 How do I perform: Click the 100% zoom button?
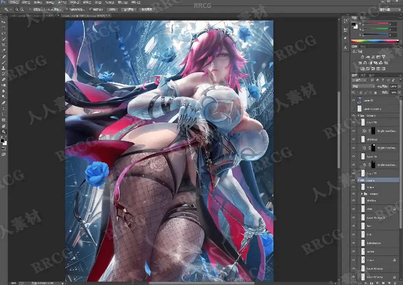pos(113,9)
